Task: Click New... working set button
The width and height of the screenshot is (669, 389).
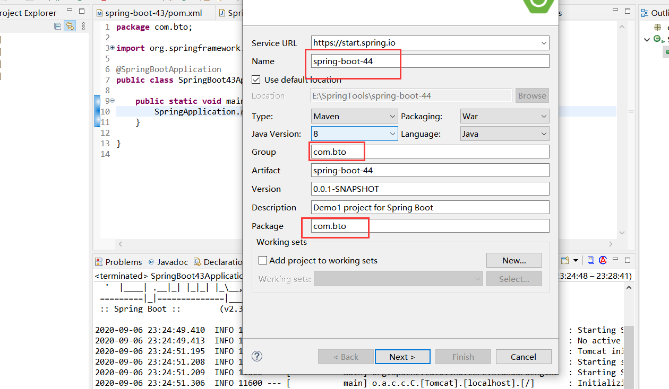Action: (x=514, y=260)
